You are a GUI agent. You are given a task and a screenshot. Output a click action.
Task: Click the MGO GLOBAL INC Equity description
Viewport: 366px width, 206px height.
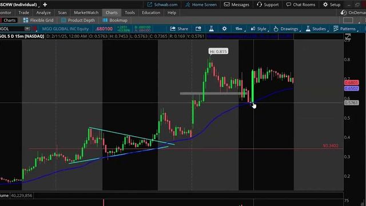click(x=65, y=29)
